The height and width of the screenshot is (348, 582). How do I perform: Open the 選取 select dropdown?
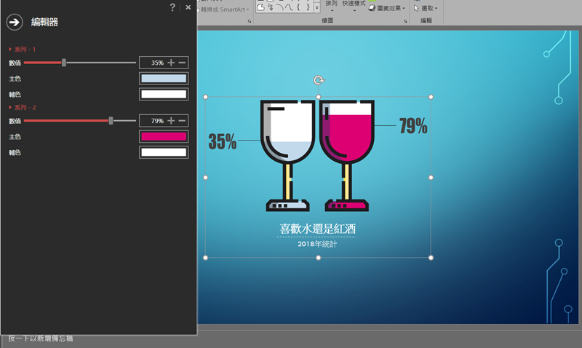click(x=426, y=8)
